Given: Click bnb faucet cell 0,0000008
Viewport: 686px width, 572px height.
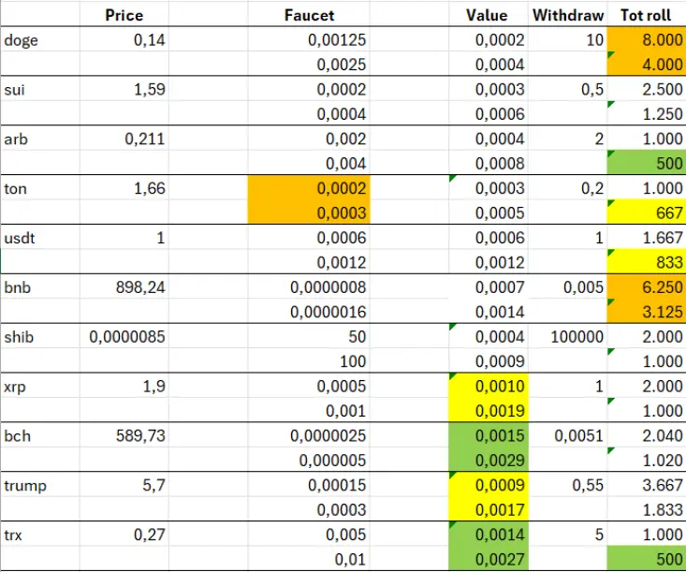Looking at the screenshot, I should (x=309, y=287).
